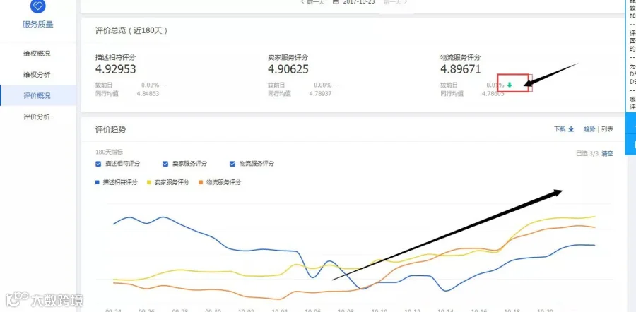This screenshot has height=312, width=636.
Task: Click the score 4.89671
Action: point(461,69)
